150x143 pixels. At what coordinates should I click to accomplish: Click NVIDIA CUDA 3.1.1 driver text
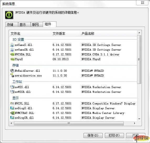click(100, 54)
